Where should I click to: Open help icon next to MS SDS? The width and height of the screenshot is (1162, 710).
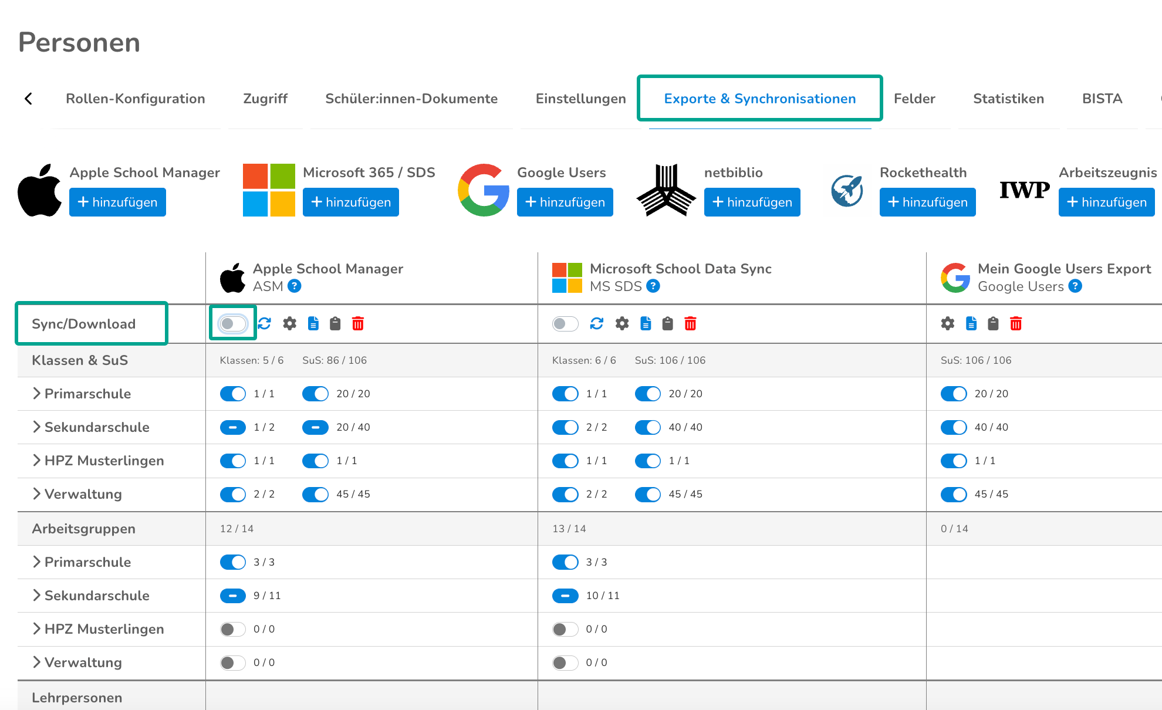[x=653, y=286]
